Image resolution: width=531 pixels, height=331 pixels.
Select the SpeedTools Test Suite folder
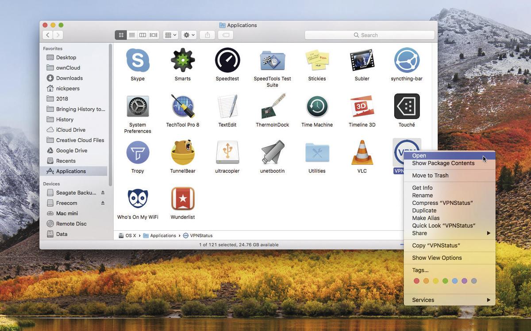coord(273,60)
